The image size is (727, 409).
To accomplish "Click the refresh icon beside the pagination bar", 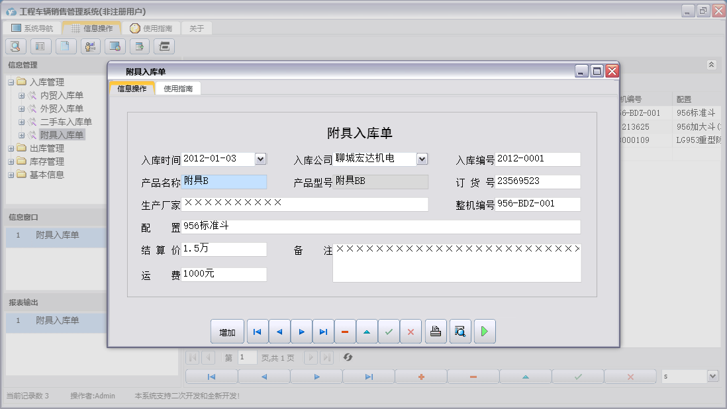I will coord(348,357).
